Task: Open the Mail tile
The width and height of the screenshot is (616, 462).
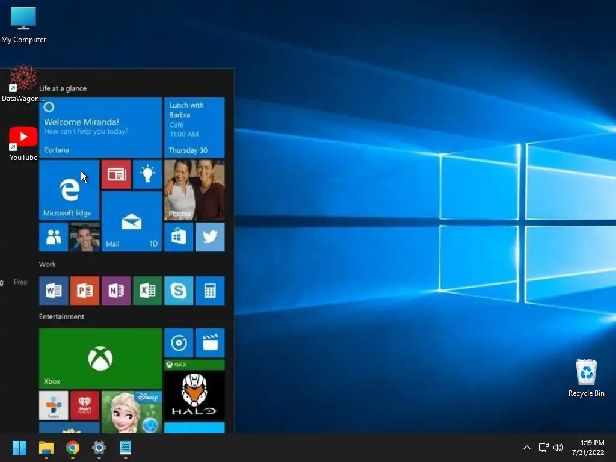Action: click(132, 221)
